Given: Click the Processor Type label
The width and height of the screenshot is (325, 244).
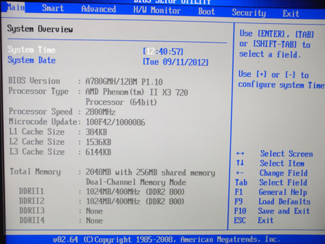Looking at the screenshot, I should 38,91.
